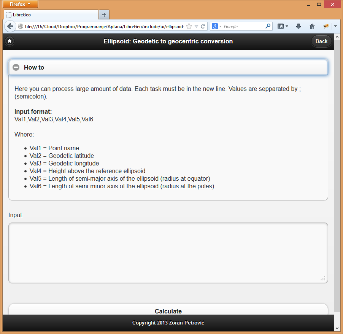Click the vertical page scrollbar
This screenshot has height=334, width=343.
click(x=337, y=171)
